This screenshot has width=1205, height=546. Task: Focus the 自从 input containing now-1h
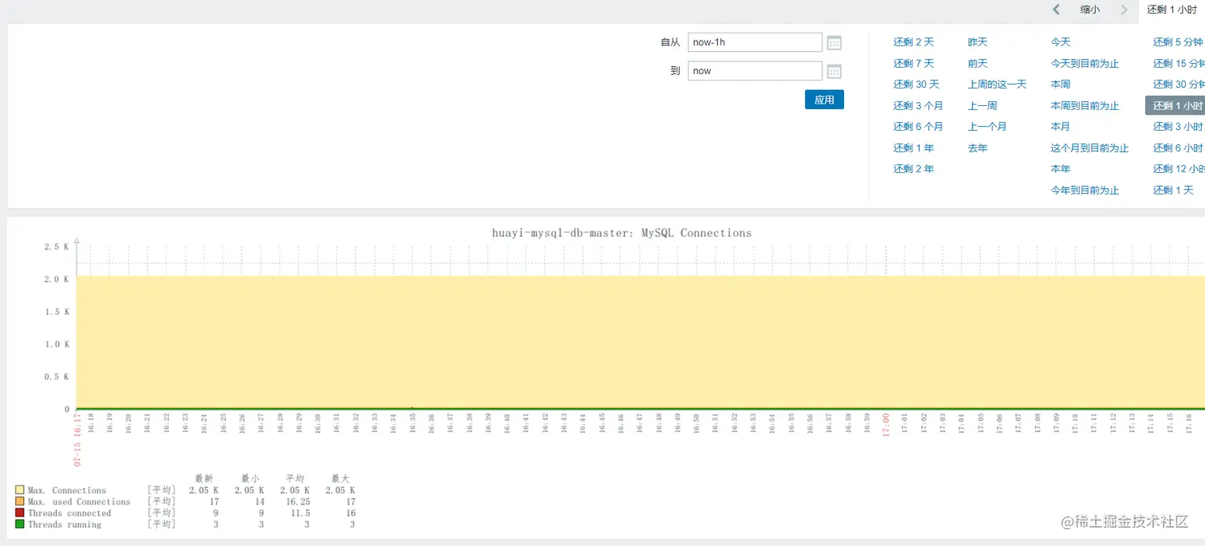(755, 42)
